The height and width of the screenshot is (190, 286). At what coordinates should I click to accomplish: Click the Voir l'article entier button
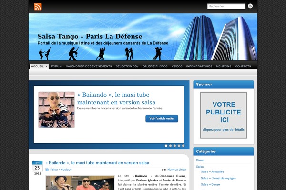click(x=162, y=119)
